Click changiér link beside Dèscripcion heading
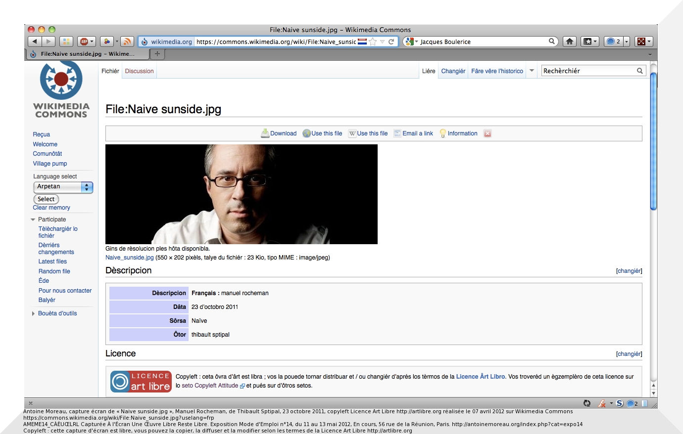This screenshot has height=434, width=683. (x=629, y=271)
